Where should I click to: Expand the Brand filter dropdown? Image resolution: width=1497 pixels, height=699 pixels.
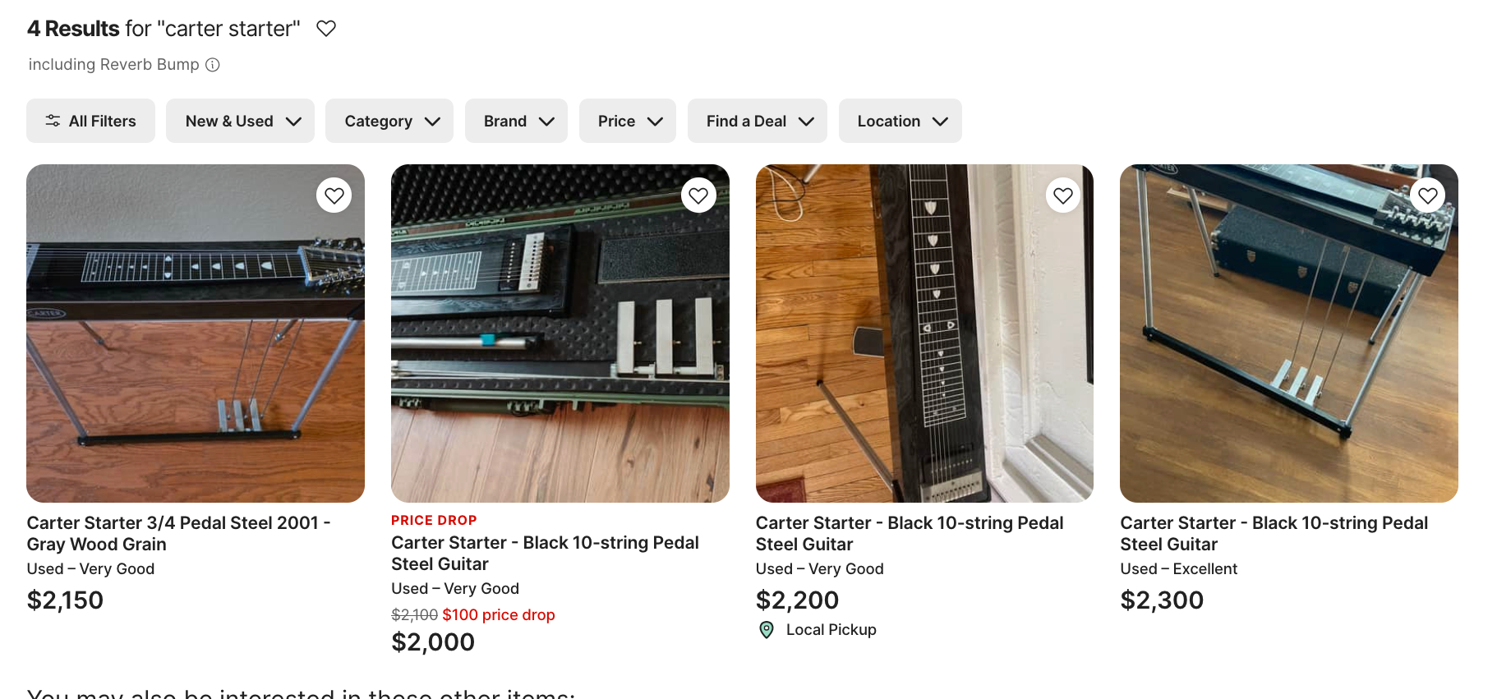[x=516, y=121]
